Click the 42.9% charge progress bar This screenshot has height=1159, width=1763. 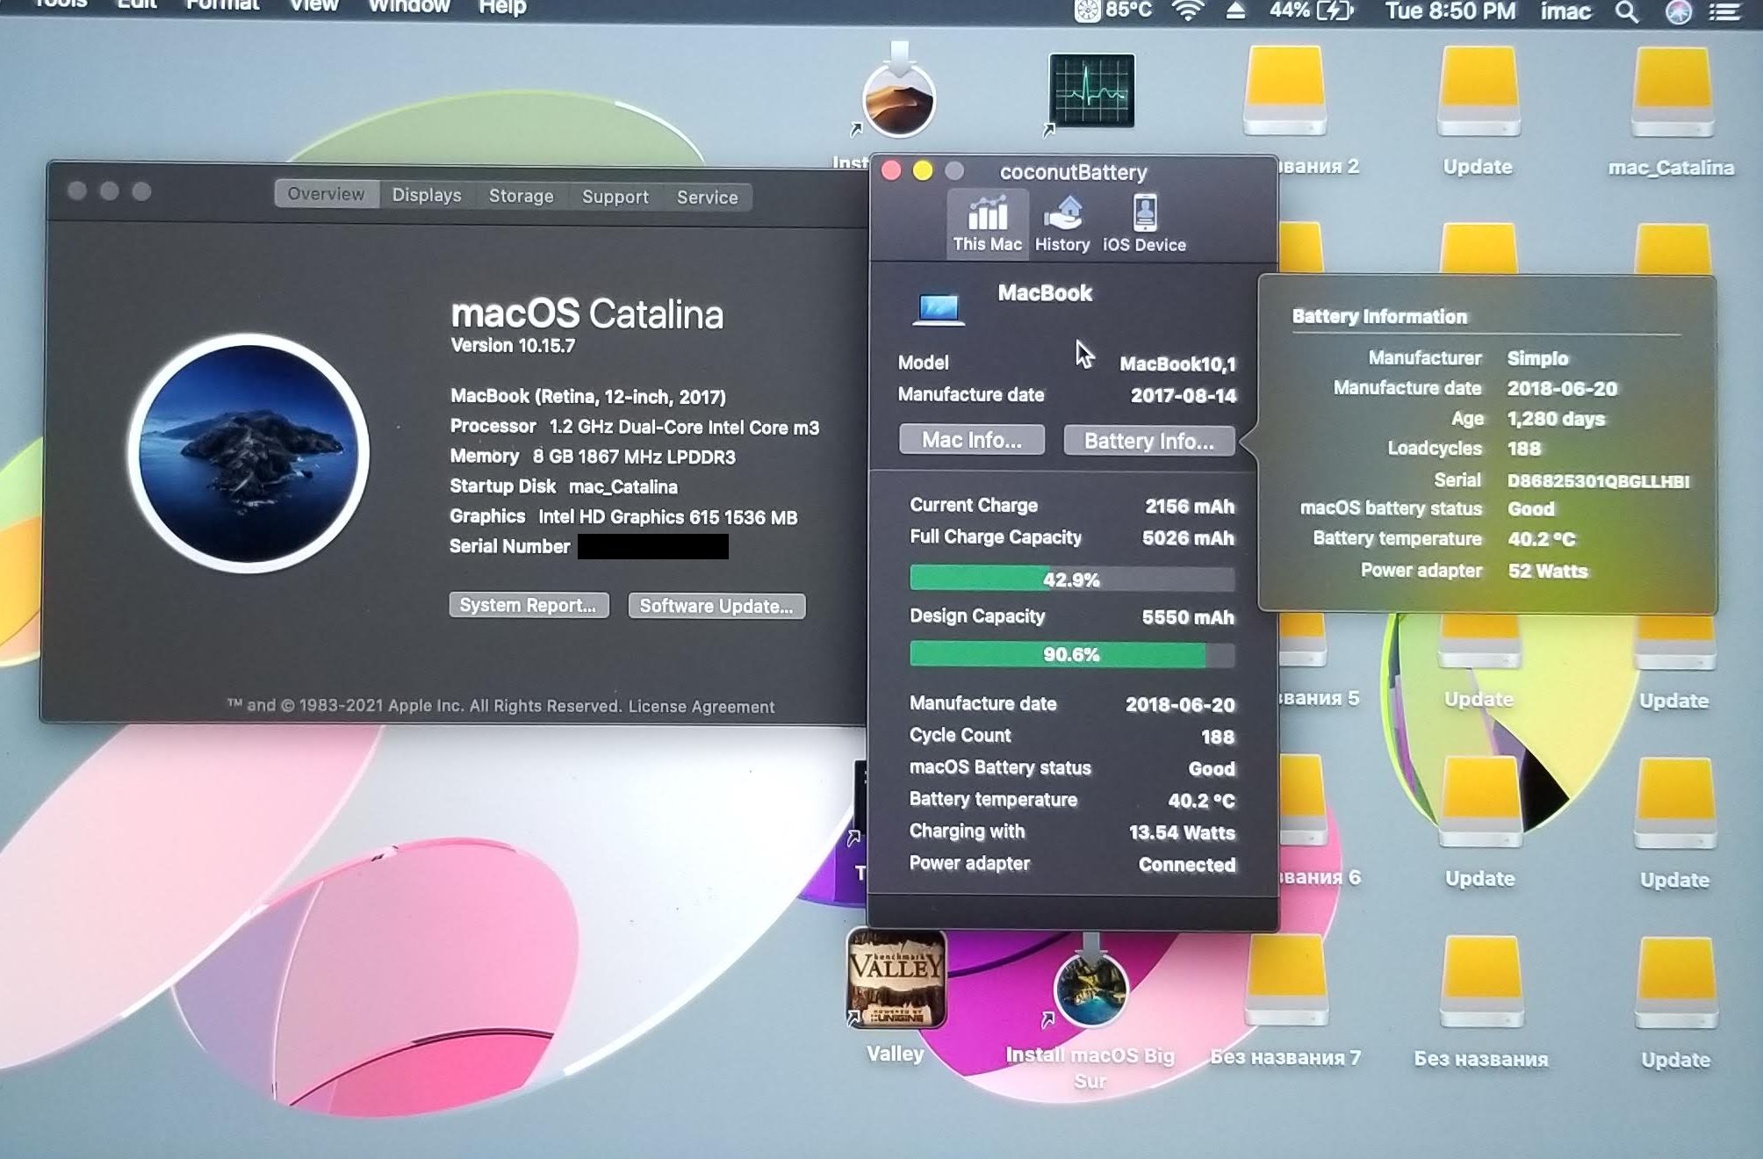tap(1071, 579)
